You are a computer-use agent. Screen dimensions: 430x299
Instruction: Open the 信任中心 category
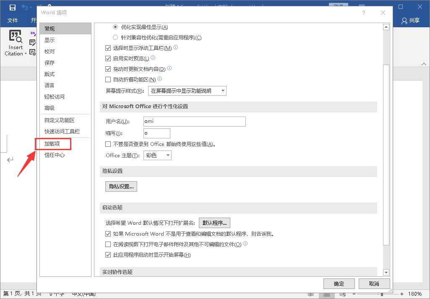click(x=65, y=155)
